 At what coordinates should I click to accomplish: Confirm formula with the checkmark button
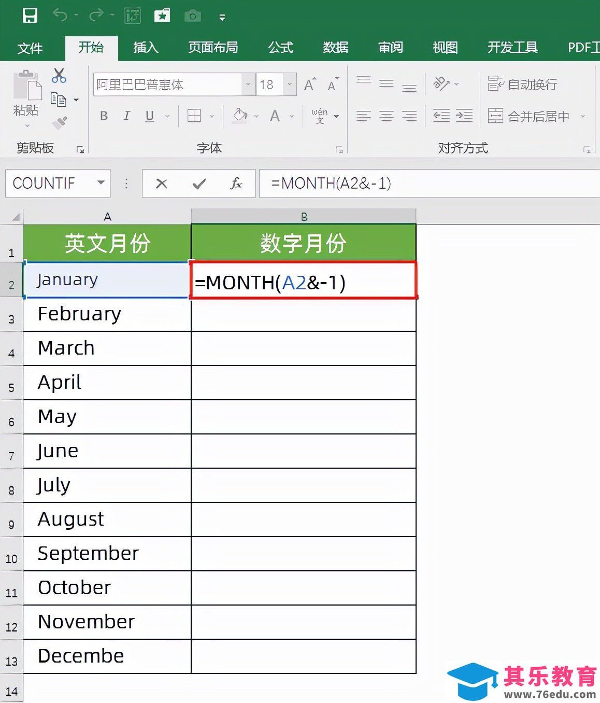pyautogui.click(x=199, y=184)
